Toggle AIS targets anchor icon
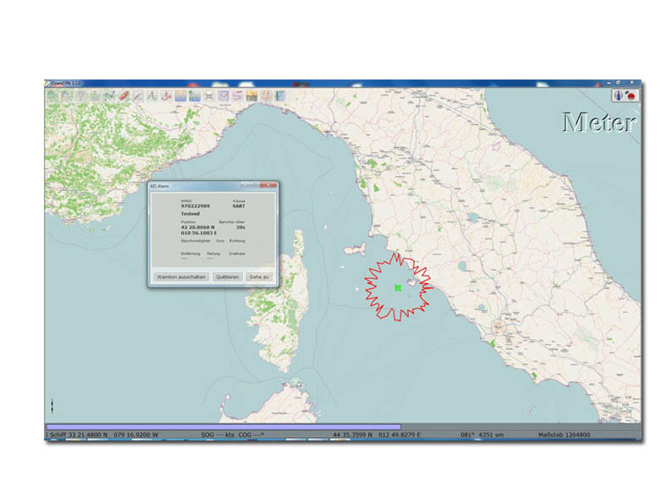 [167, 96]
